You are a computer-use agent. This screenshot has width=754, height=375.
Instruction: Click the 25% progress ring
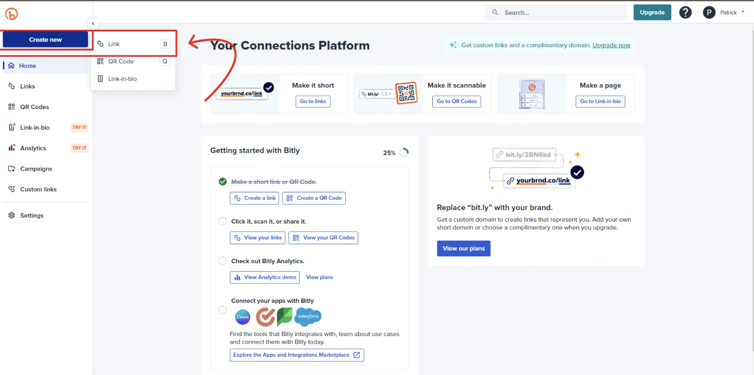pos(403,153)
